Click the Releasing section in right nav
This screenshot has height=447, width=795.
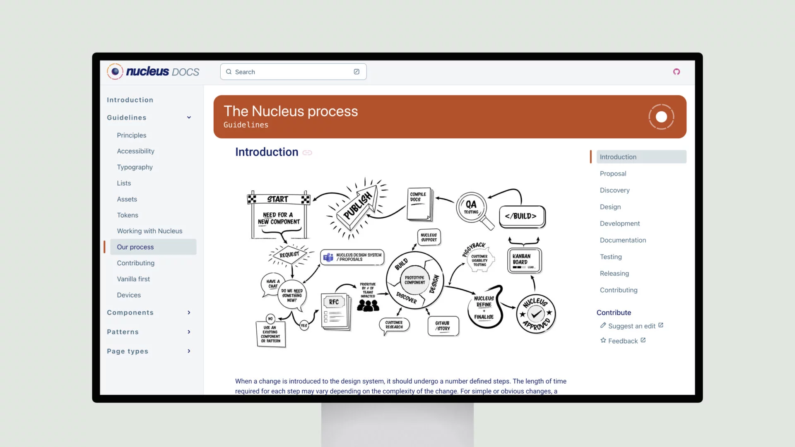614,273
